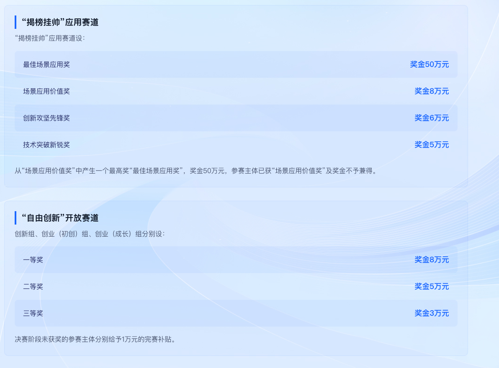The image size is (499, 368).
Task: Click the 三等奖 row label
Action: coord(33,313)
